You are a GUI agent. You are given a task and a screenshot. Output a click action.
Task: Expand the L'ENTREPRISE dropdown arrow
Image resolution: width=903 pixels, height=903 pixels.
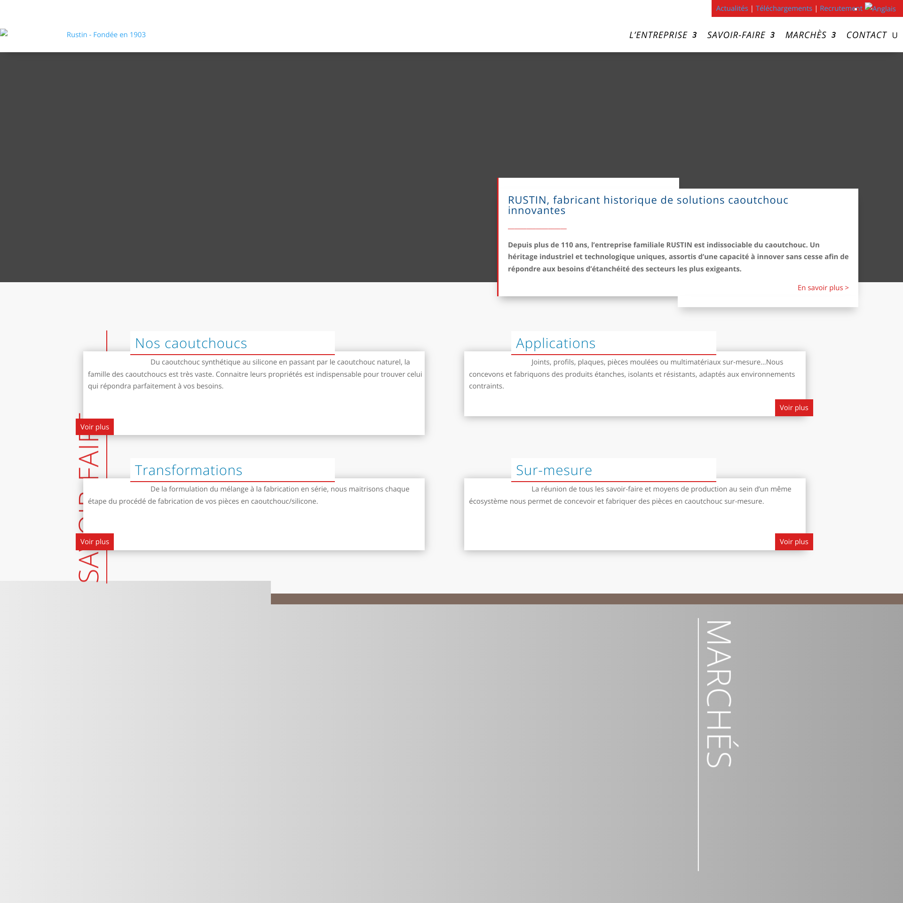(694, 35)
